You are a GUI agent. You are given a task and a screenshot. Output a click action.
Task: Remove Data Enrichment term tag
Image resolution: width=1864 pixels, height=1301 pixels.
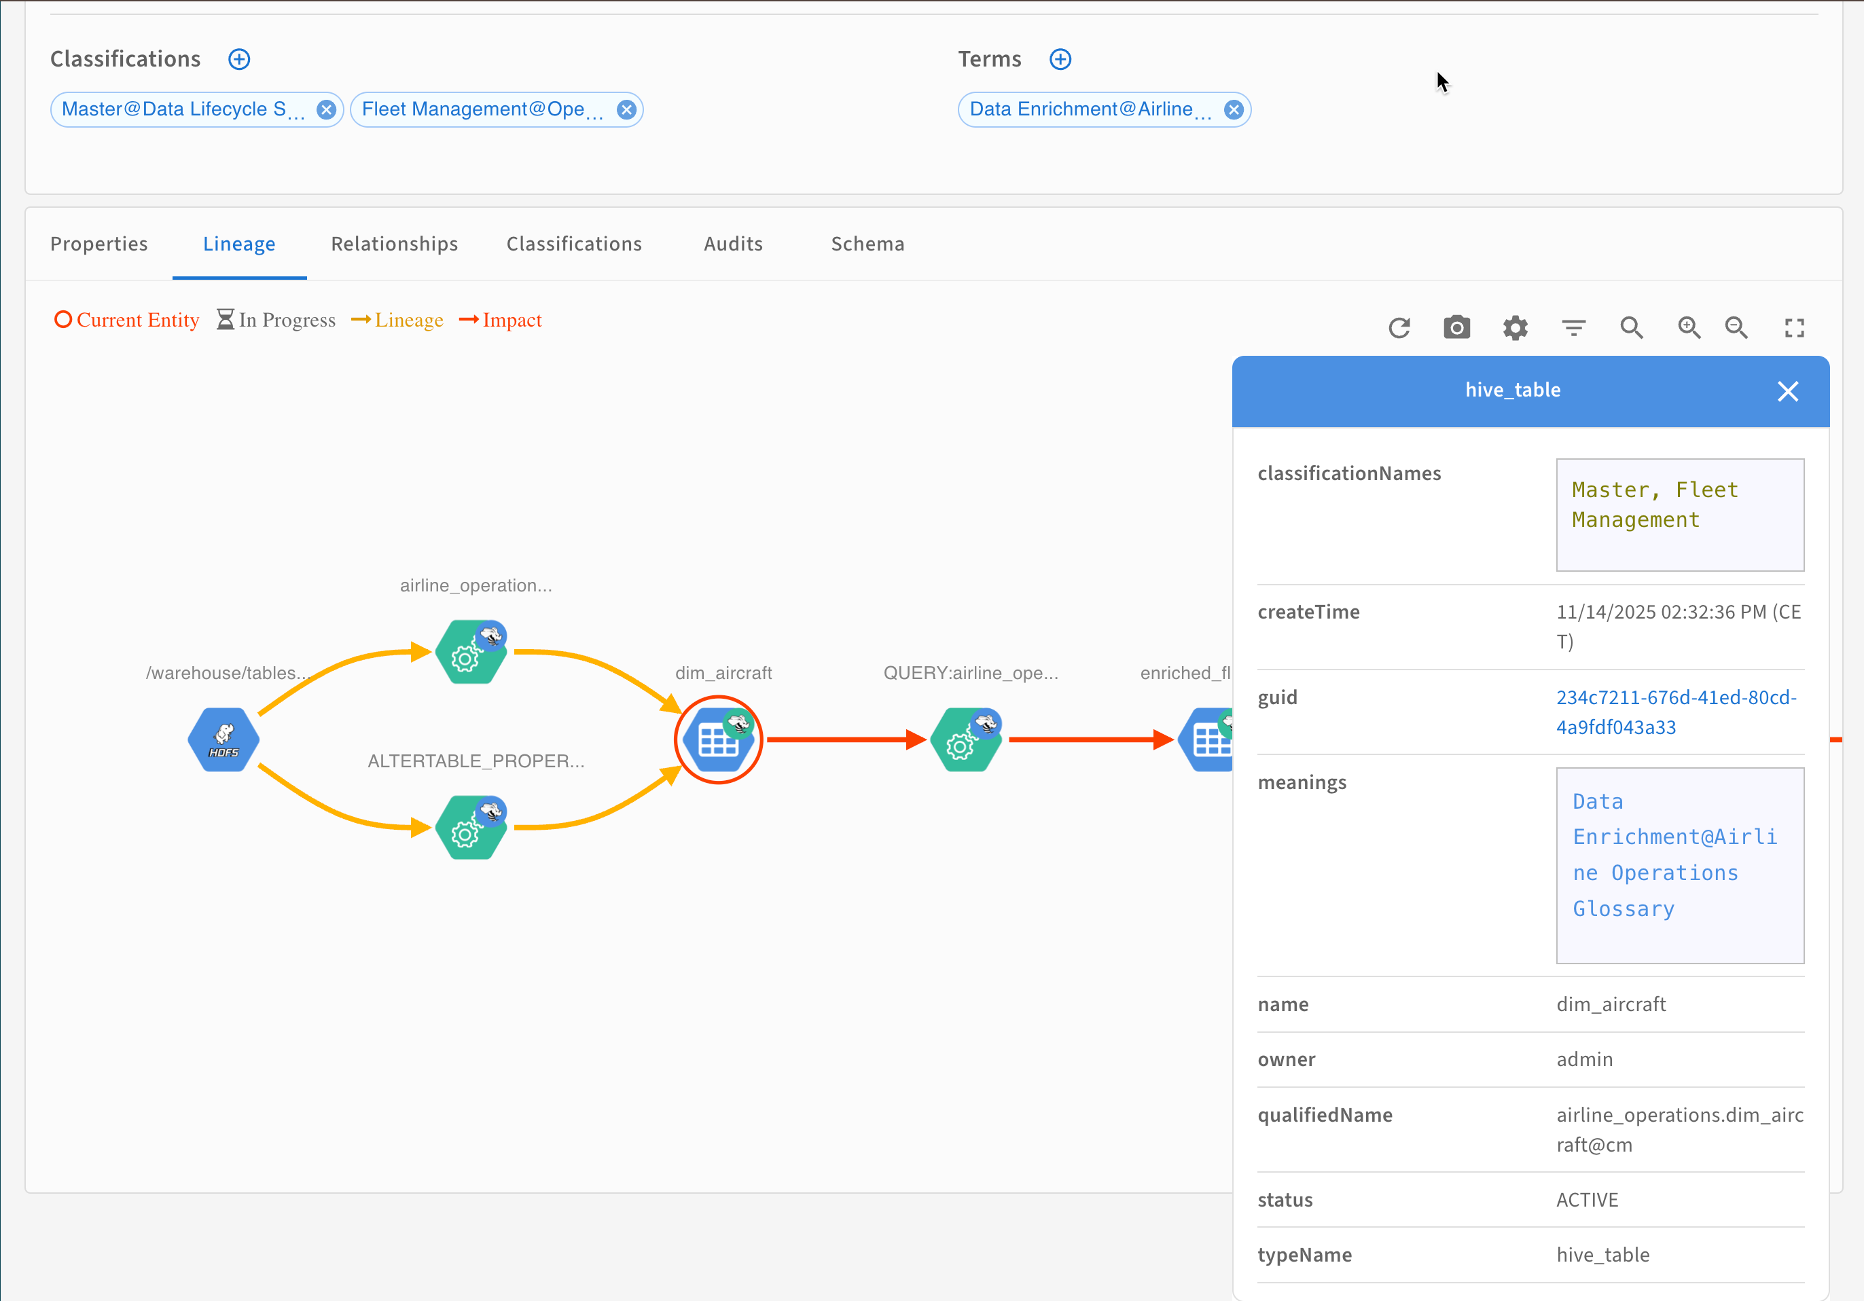pos(1233,109)
